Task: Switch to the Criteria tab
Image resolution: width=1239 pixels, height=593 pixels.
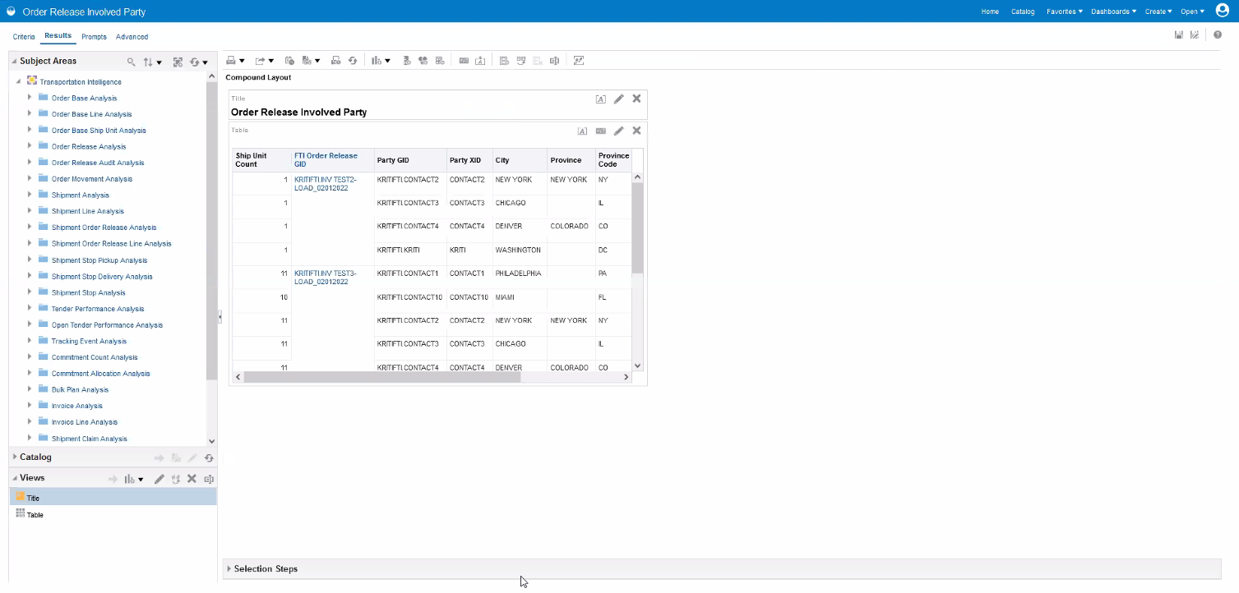Action: tap(24, 37)
